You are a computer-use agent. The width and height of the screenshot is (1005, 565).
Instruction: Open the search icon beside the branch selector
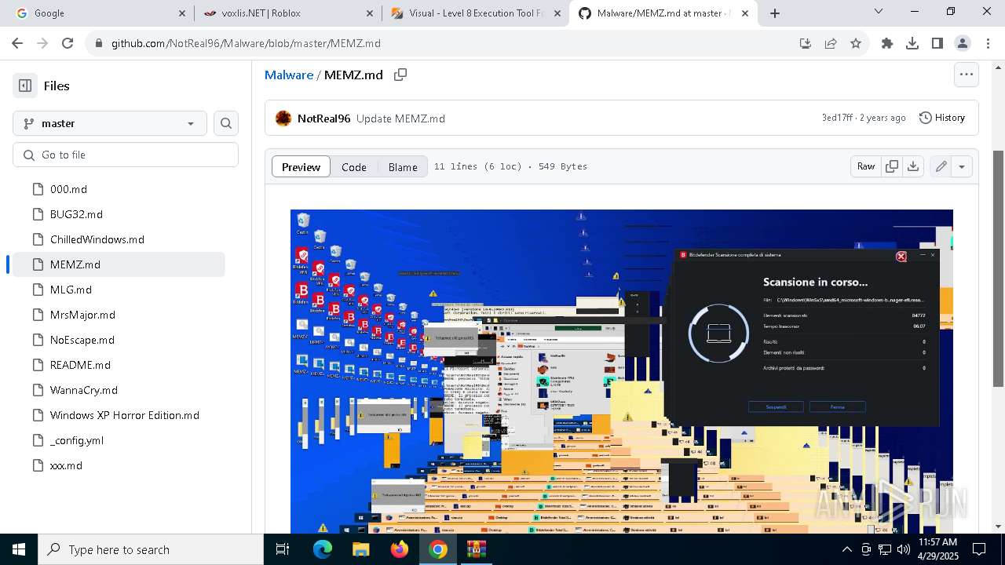[x=226, y=123]
